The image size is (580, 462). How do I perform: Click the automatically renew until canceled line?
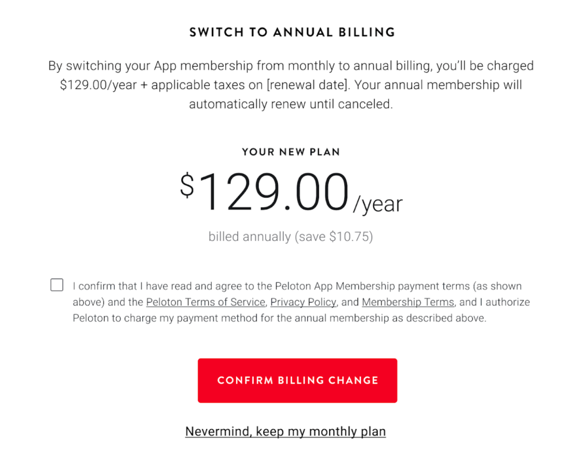pyautogui.click(x=290, y=104)
